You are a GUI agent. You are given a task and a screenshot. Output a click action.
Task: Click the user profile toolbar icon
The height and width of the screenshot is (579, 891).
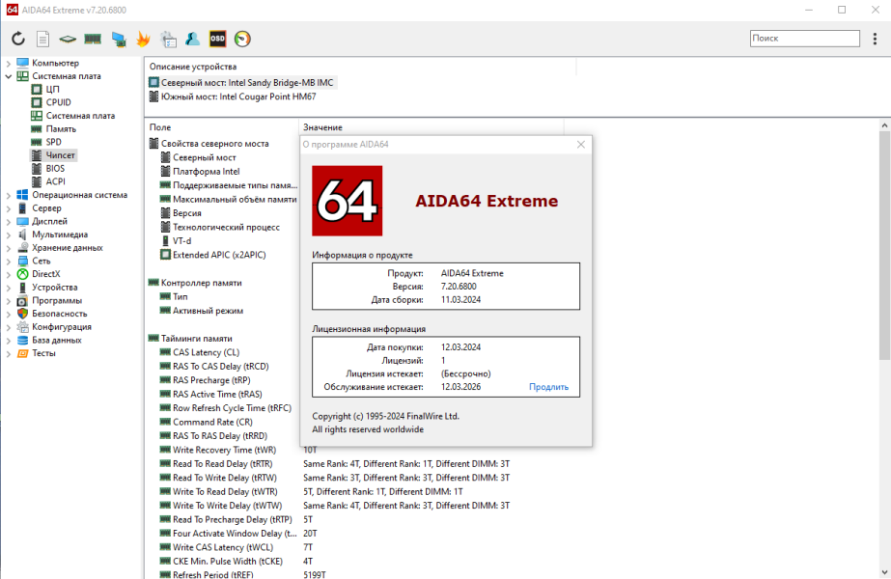pyautogui.click(x=193, y=39)
